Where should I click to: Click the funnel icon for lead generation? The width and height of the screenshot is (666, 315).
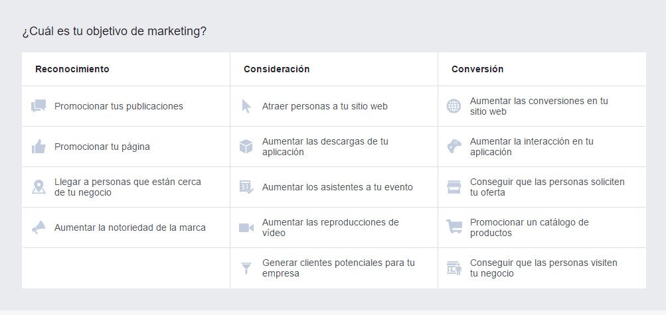point(246,268)
